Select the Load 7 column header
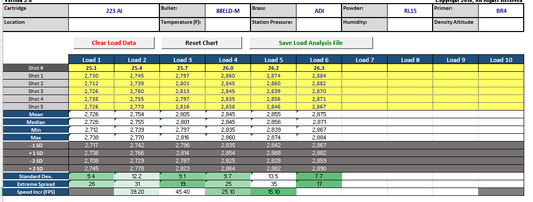The image size is (533, 202). tap(364, 60)
